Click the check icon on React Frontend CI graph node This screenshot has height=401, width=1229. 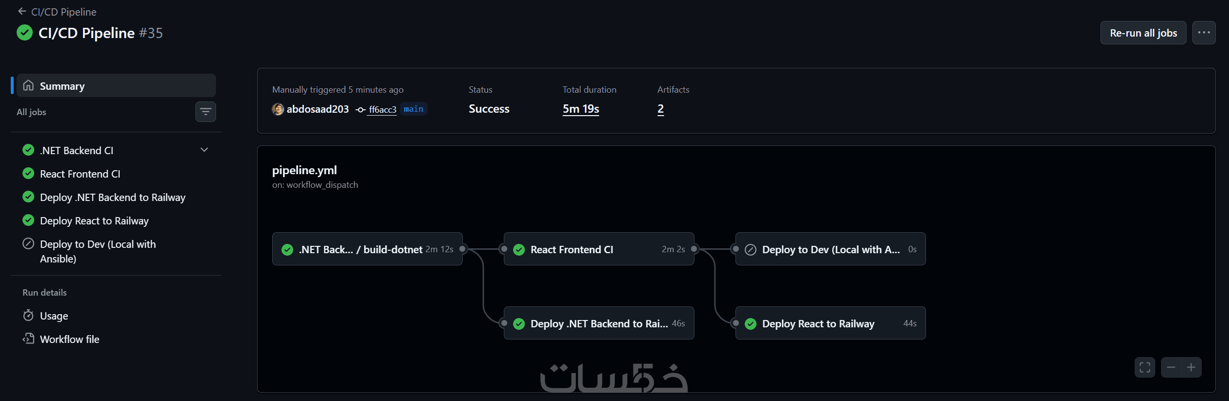519,250
